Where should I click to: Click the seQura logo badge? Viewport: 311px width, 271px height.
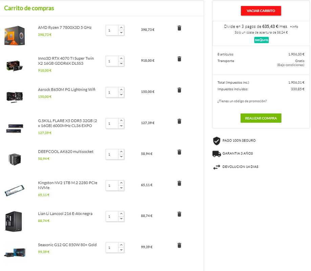pos(262,40)
